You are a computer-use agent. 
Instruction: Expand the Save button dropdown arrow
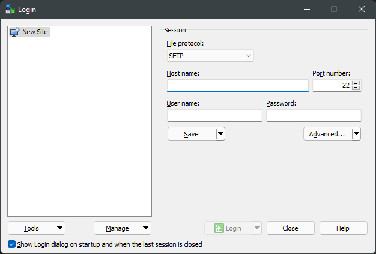(x=220, y=134)
